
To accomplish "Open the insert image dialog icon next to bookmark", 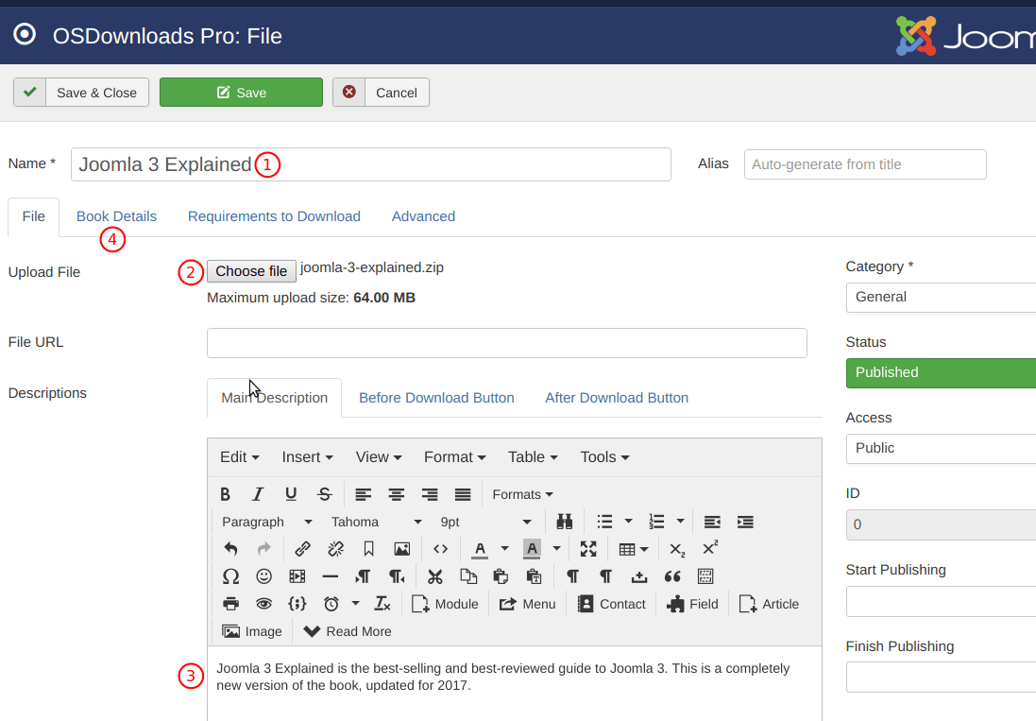I will [x=401, y=548].
